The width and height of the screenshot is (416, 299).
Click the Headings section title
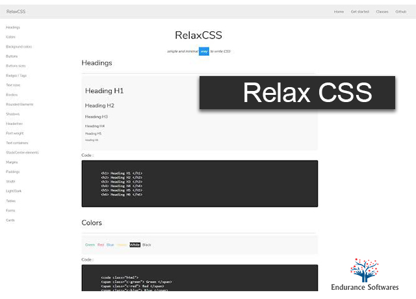[x=97, y=63]
